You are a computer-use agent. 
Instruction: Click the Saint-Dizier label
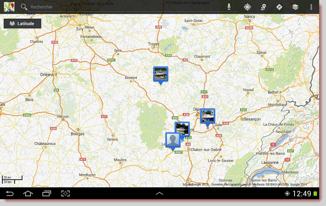click(x=193, y=21)
